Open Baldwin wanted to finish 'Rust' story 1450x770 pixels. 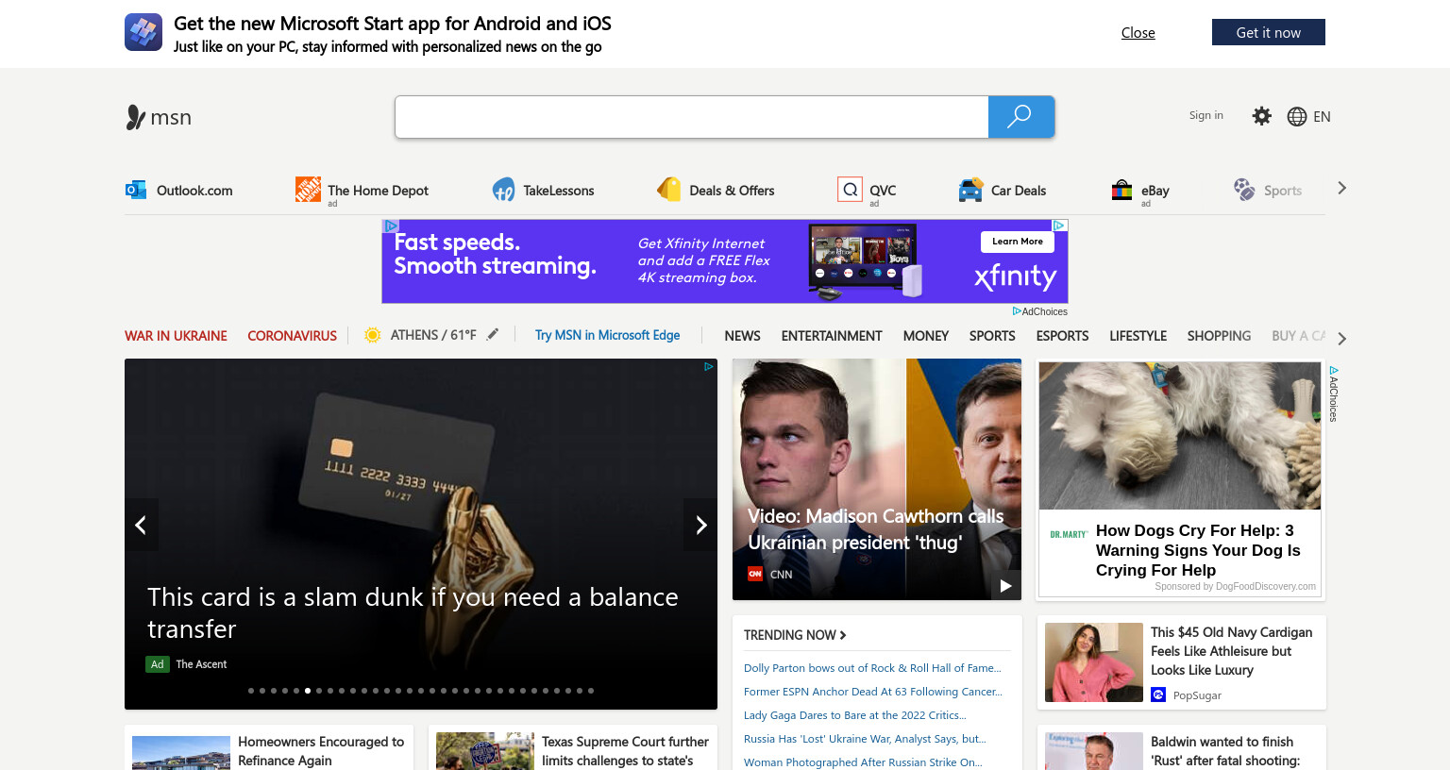(1225, 751)
